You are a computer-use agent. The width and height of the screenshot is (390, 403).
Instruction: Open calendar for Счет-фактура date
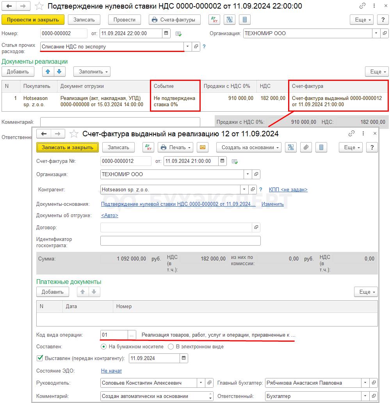pos(222,161)
